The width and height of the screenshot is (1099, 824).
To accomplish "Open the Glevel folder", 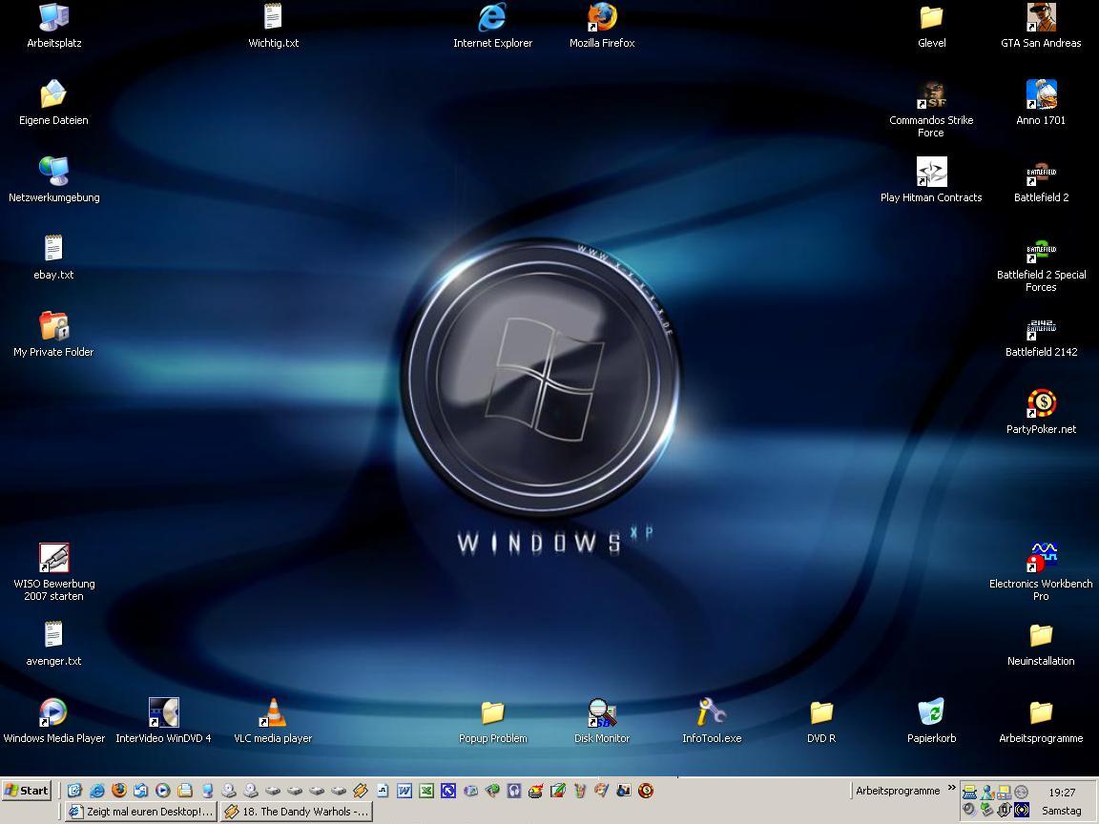I will pyautogui.click(x=931, y=26).
